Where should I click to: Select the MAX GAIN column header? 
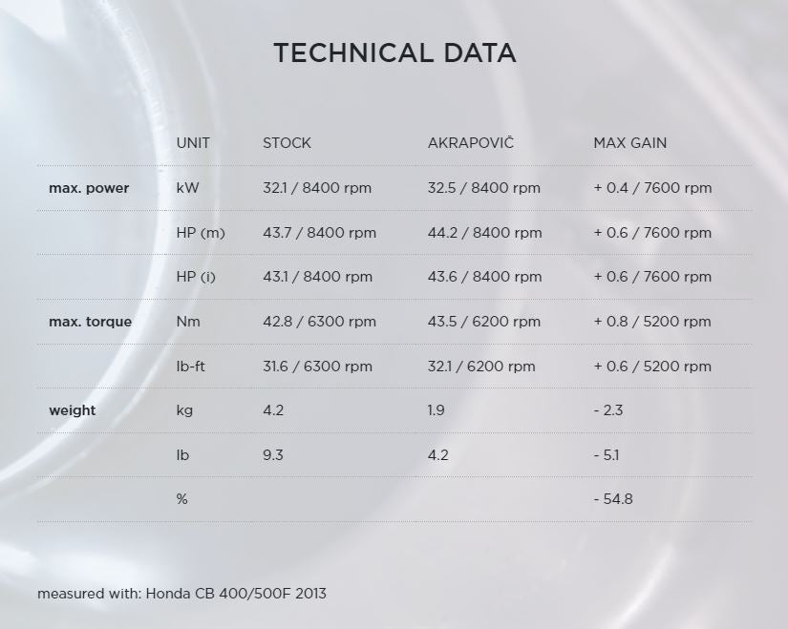pyautogui.click(x=629, y=143)
